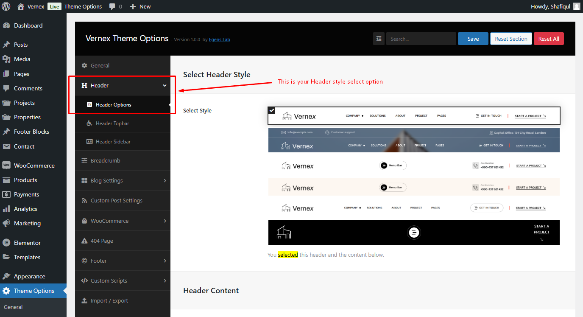Click the Appearance brush icon
The height and width of the screenshot is (317, 583).
click(6, 276)
